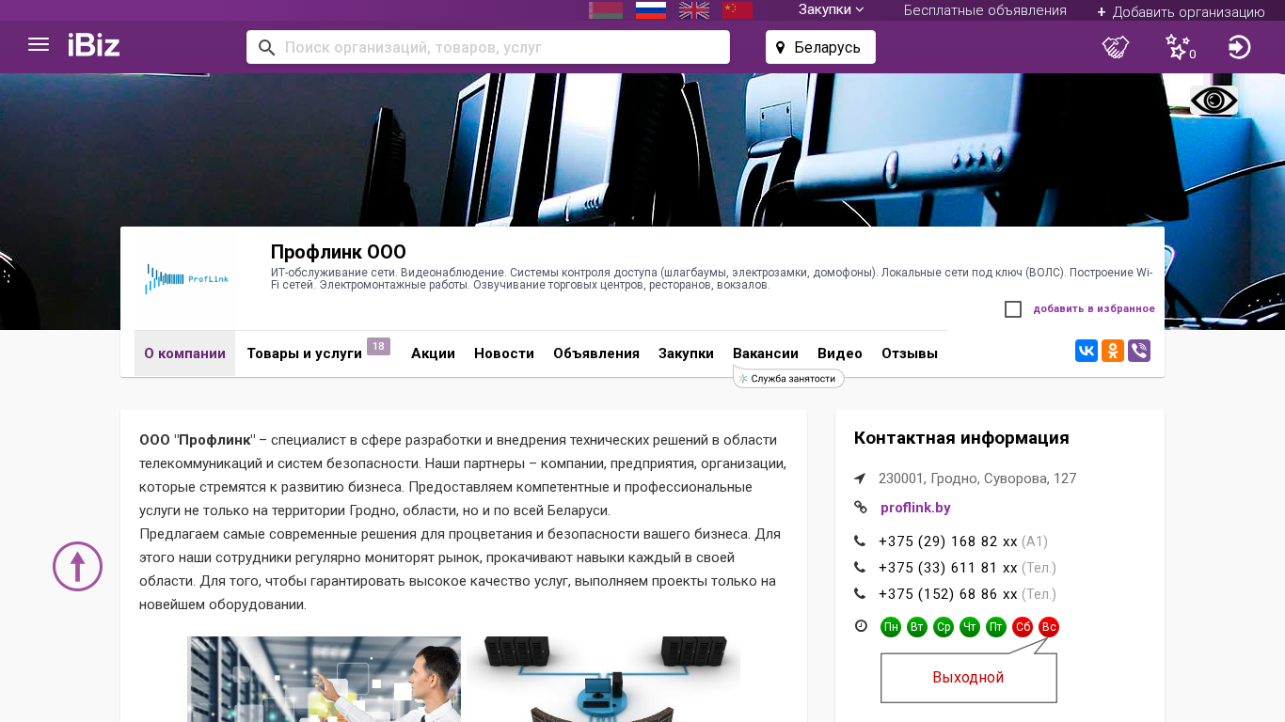Click the search magnifier icon
This screenshot has width=1285, height=722.
click(x=267, y=47)
